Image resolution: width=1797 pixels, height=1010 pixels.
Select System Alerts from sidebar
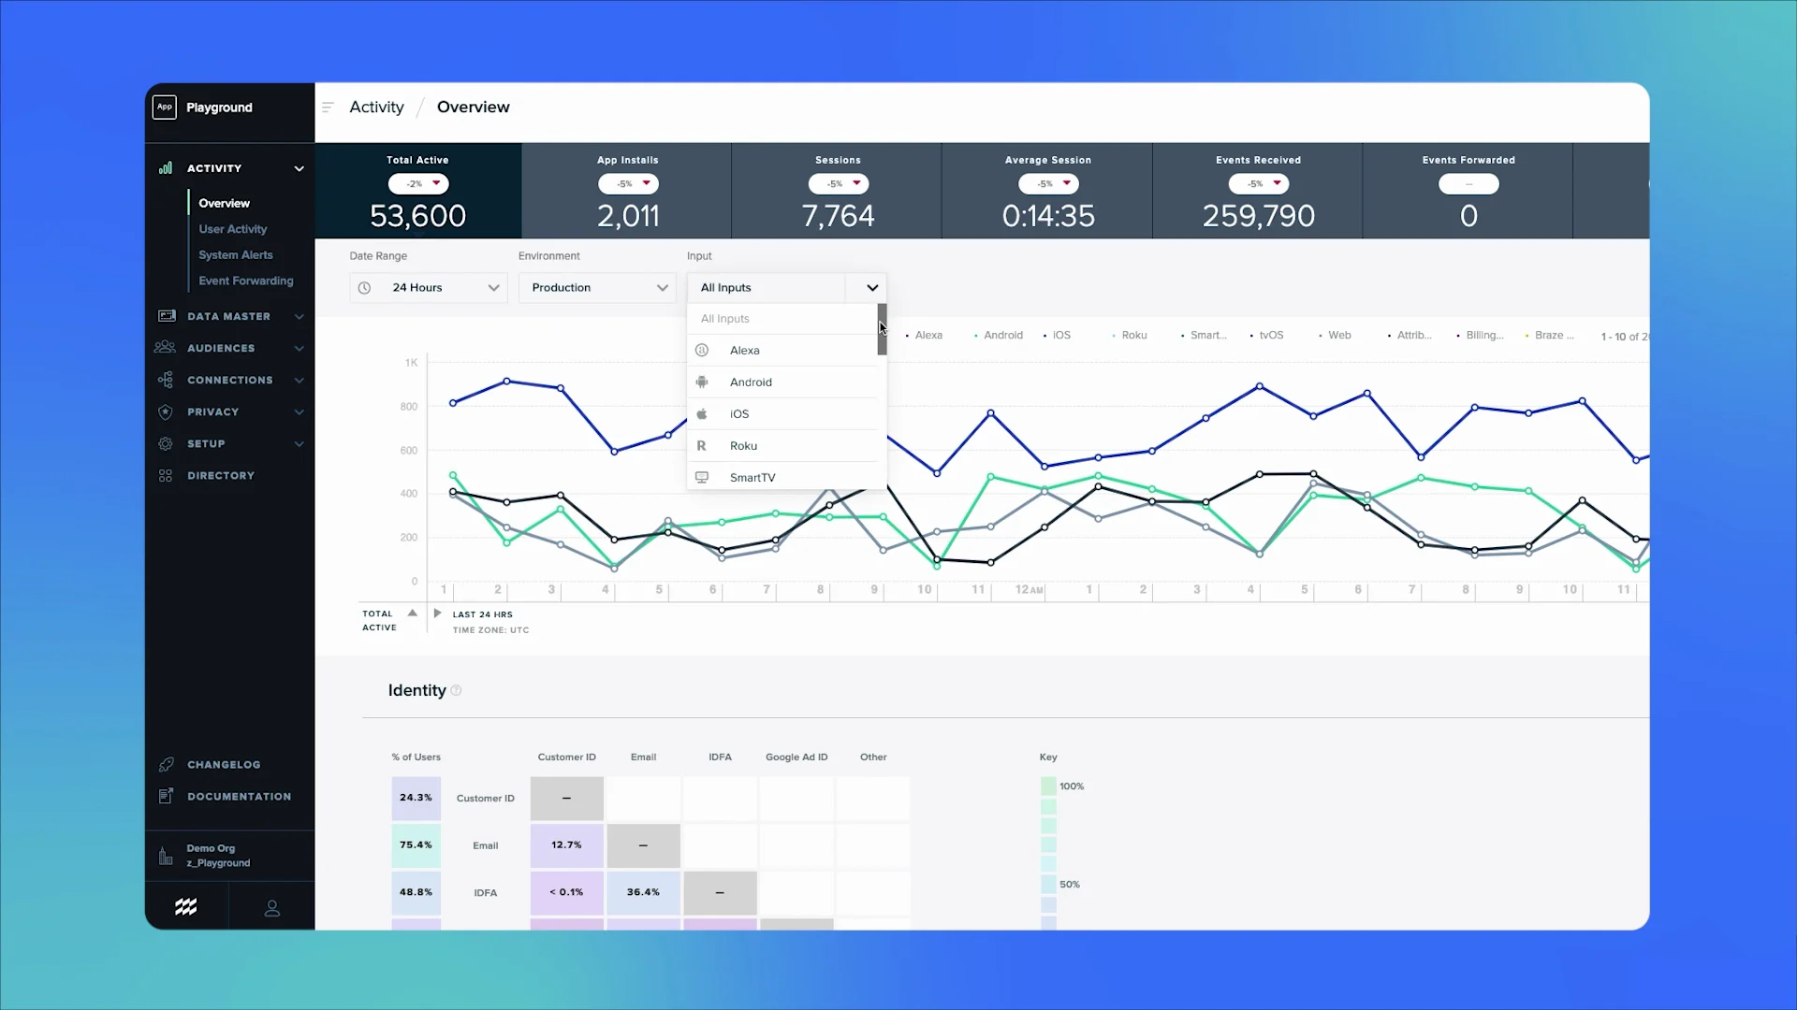(236, 254)
